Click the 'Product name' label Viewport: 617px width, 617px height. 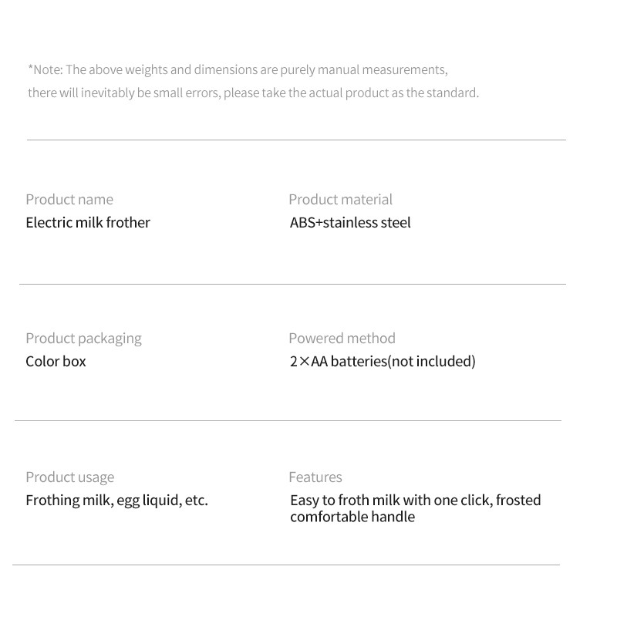pos(69,200)
